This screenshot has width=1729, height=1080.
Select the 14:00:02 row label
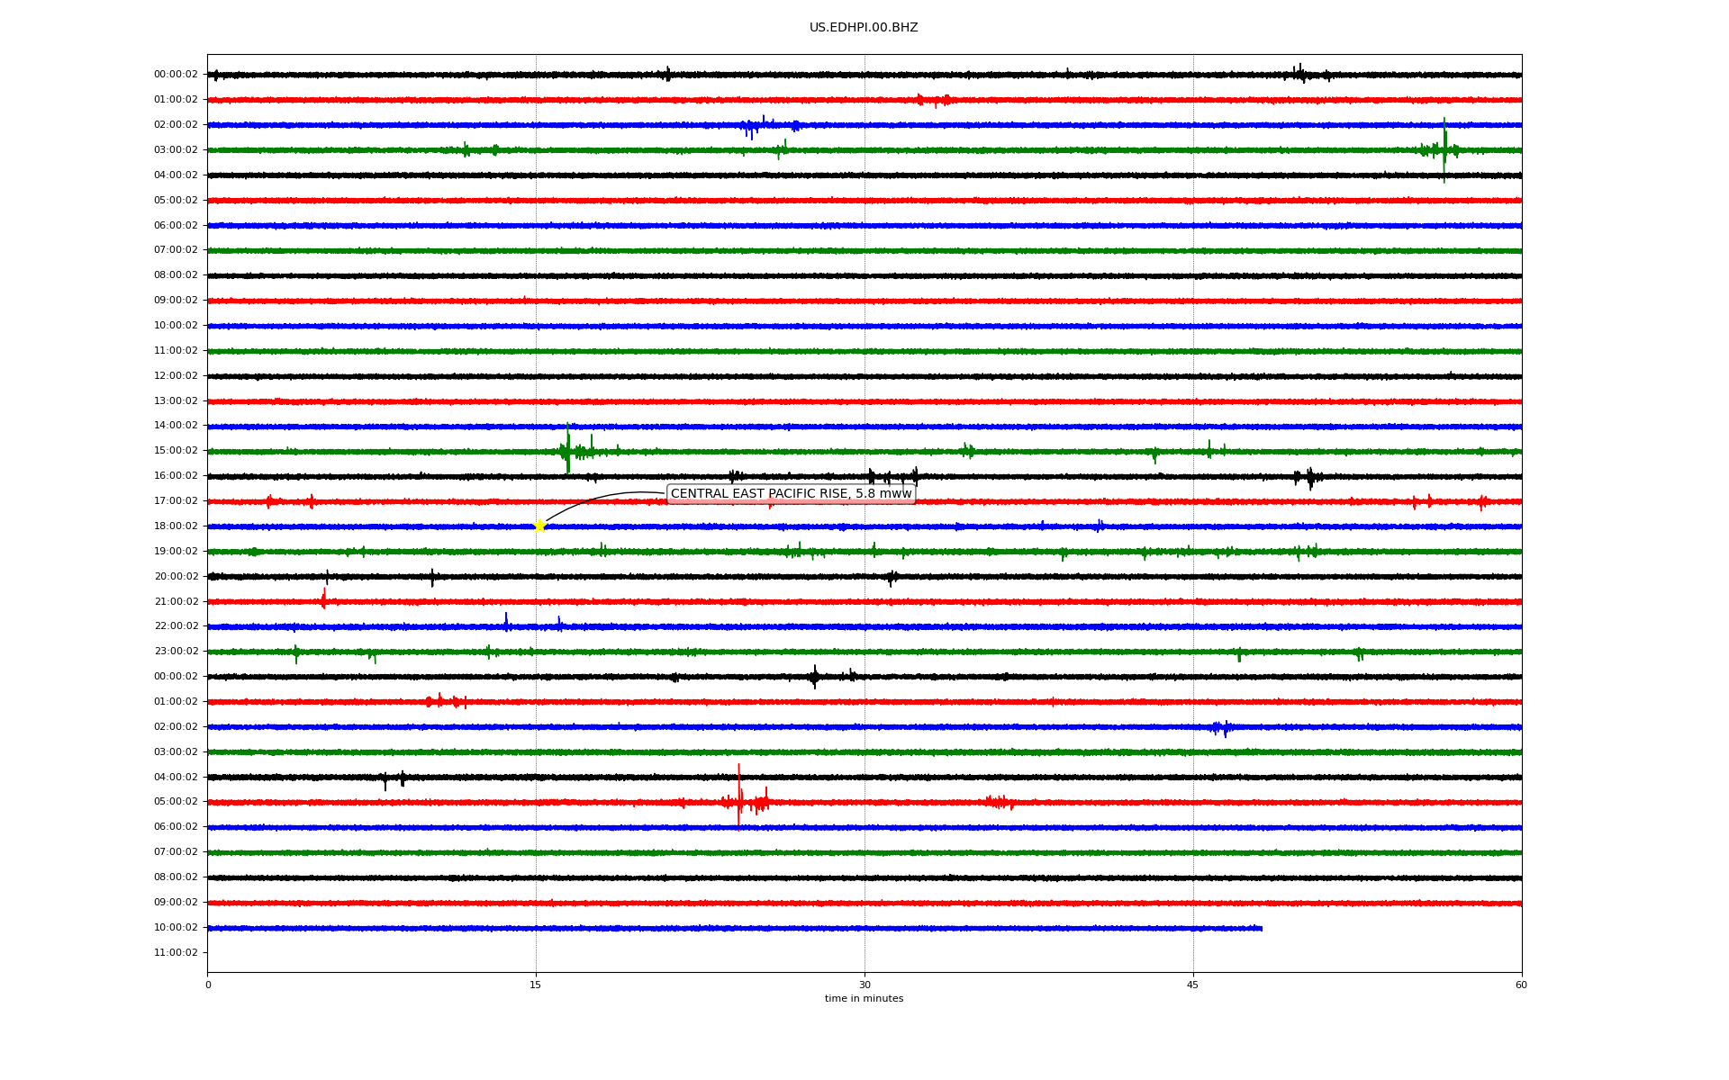(x=176, y=425)
